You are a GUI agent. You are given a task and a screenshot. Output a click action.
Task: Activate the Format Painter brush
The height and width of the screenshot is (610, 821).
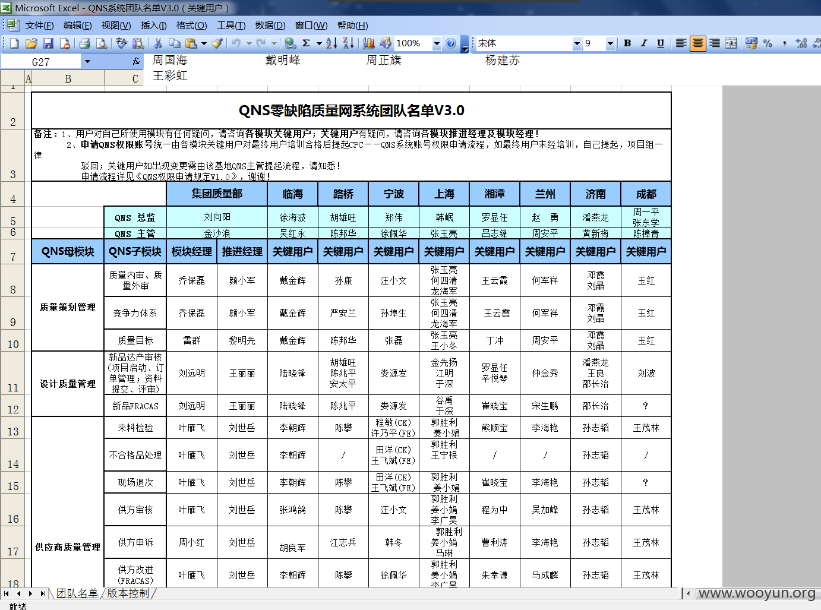click(217, 43)
